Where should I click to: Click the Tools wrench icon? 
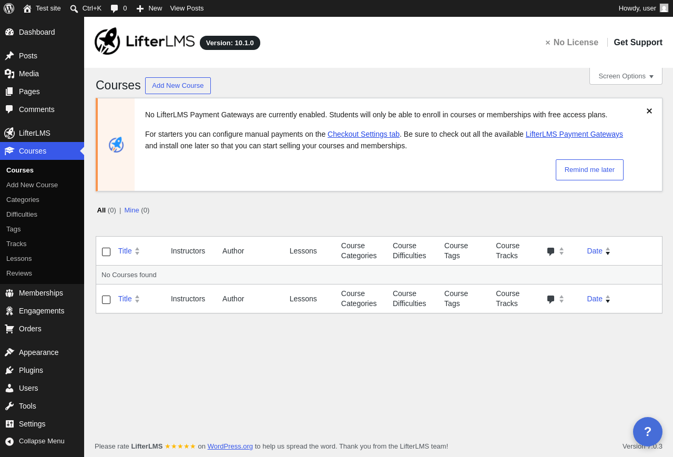(x=9, y=406)
